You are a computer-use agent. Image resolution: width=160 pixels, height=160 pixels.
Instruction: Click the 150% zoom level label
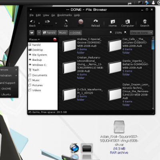[118, 33]
